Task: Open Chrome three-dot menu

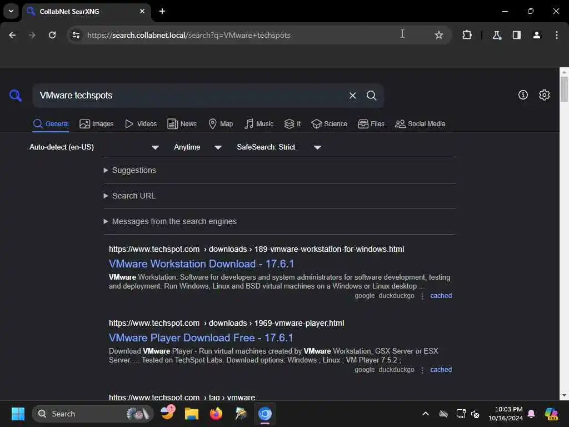Action: tap(557, 35)
